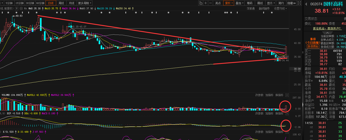This screenshot has width=346, height=140.
Task: Click the current price 38.81 header
Action: pyautogui.click(x=322, y=11)
